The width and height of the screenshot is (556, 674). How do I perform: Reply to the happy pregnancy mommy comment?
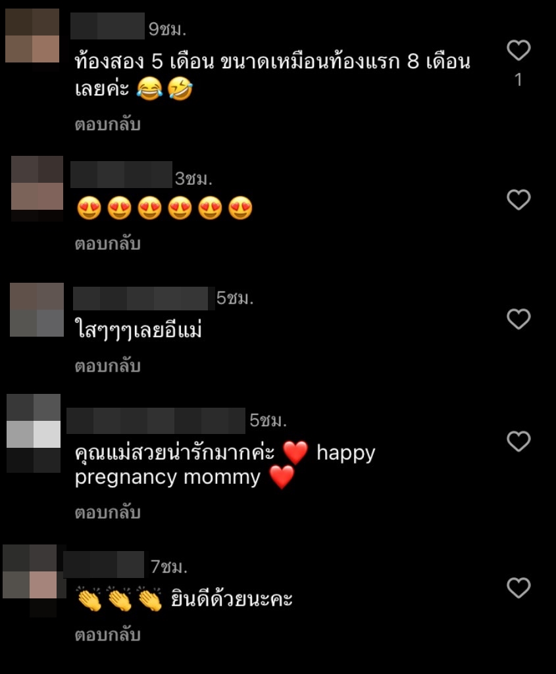[x=107, y=512]
